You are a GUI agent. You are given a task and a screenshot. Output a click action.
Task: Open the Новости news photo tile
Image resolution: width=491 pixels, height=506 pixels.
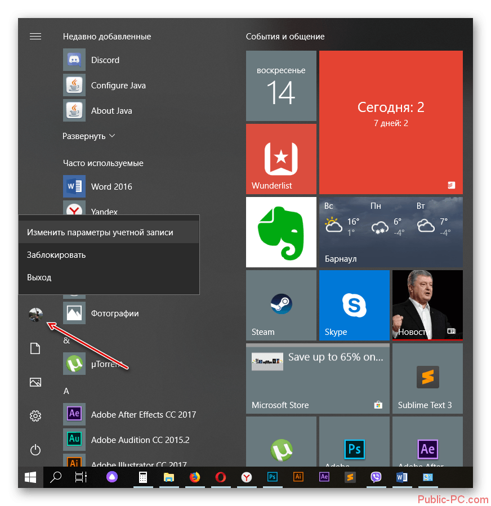pyautogui.click(x=427, y=305)
